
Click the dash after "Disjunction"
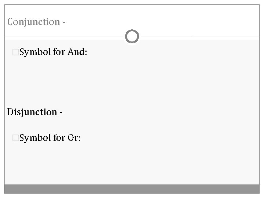tap(60, 112)
